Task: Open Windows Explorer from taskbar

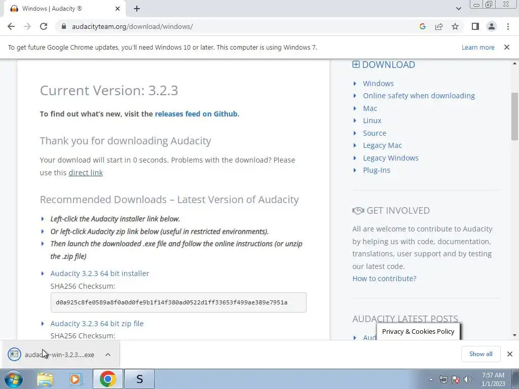Action: click(45, 379)
